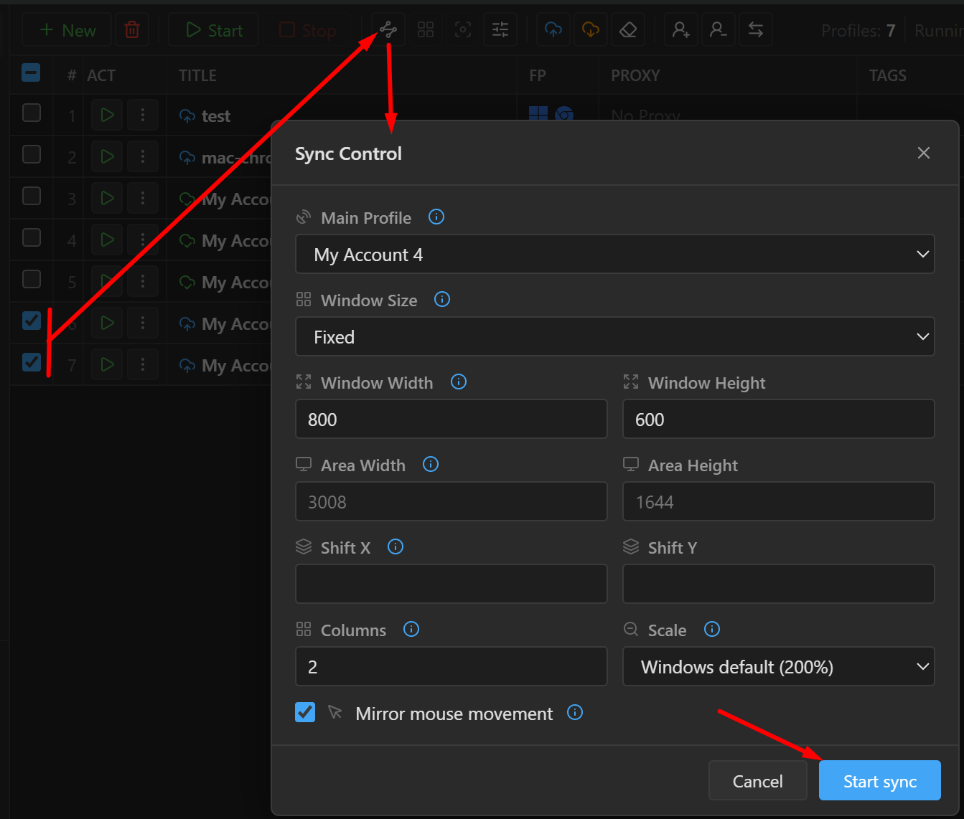
Task: Click the Window Width field showing 800
Action: pos(451,419)
